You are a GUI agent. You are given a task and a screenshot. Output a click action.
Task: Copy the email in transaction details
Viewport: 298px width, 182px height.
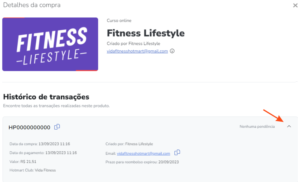[177, 152]
